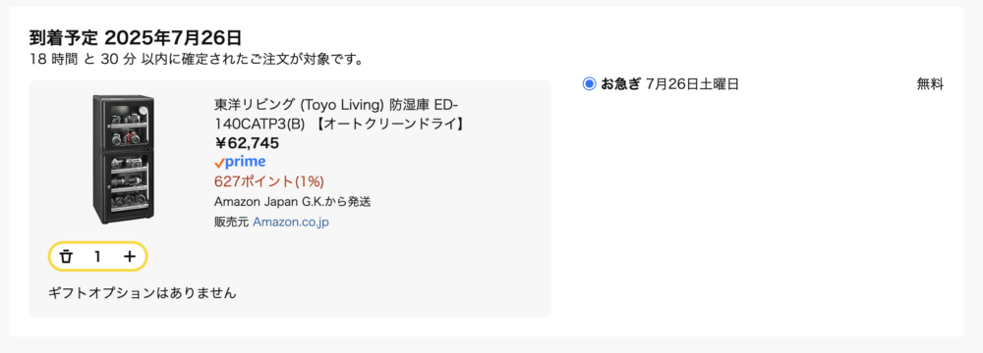The width and height of the screenshot is (983, 353).
Task: Click the 販売元 label
Action: click(x=231, y=223)
